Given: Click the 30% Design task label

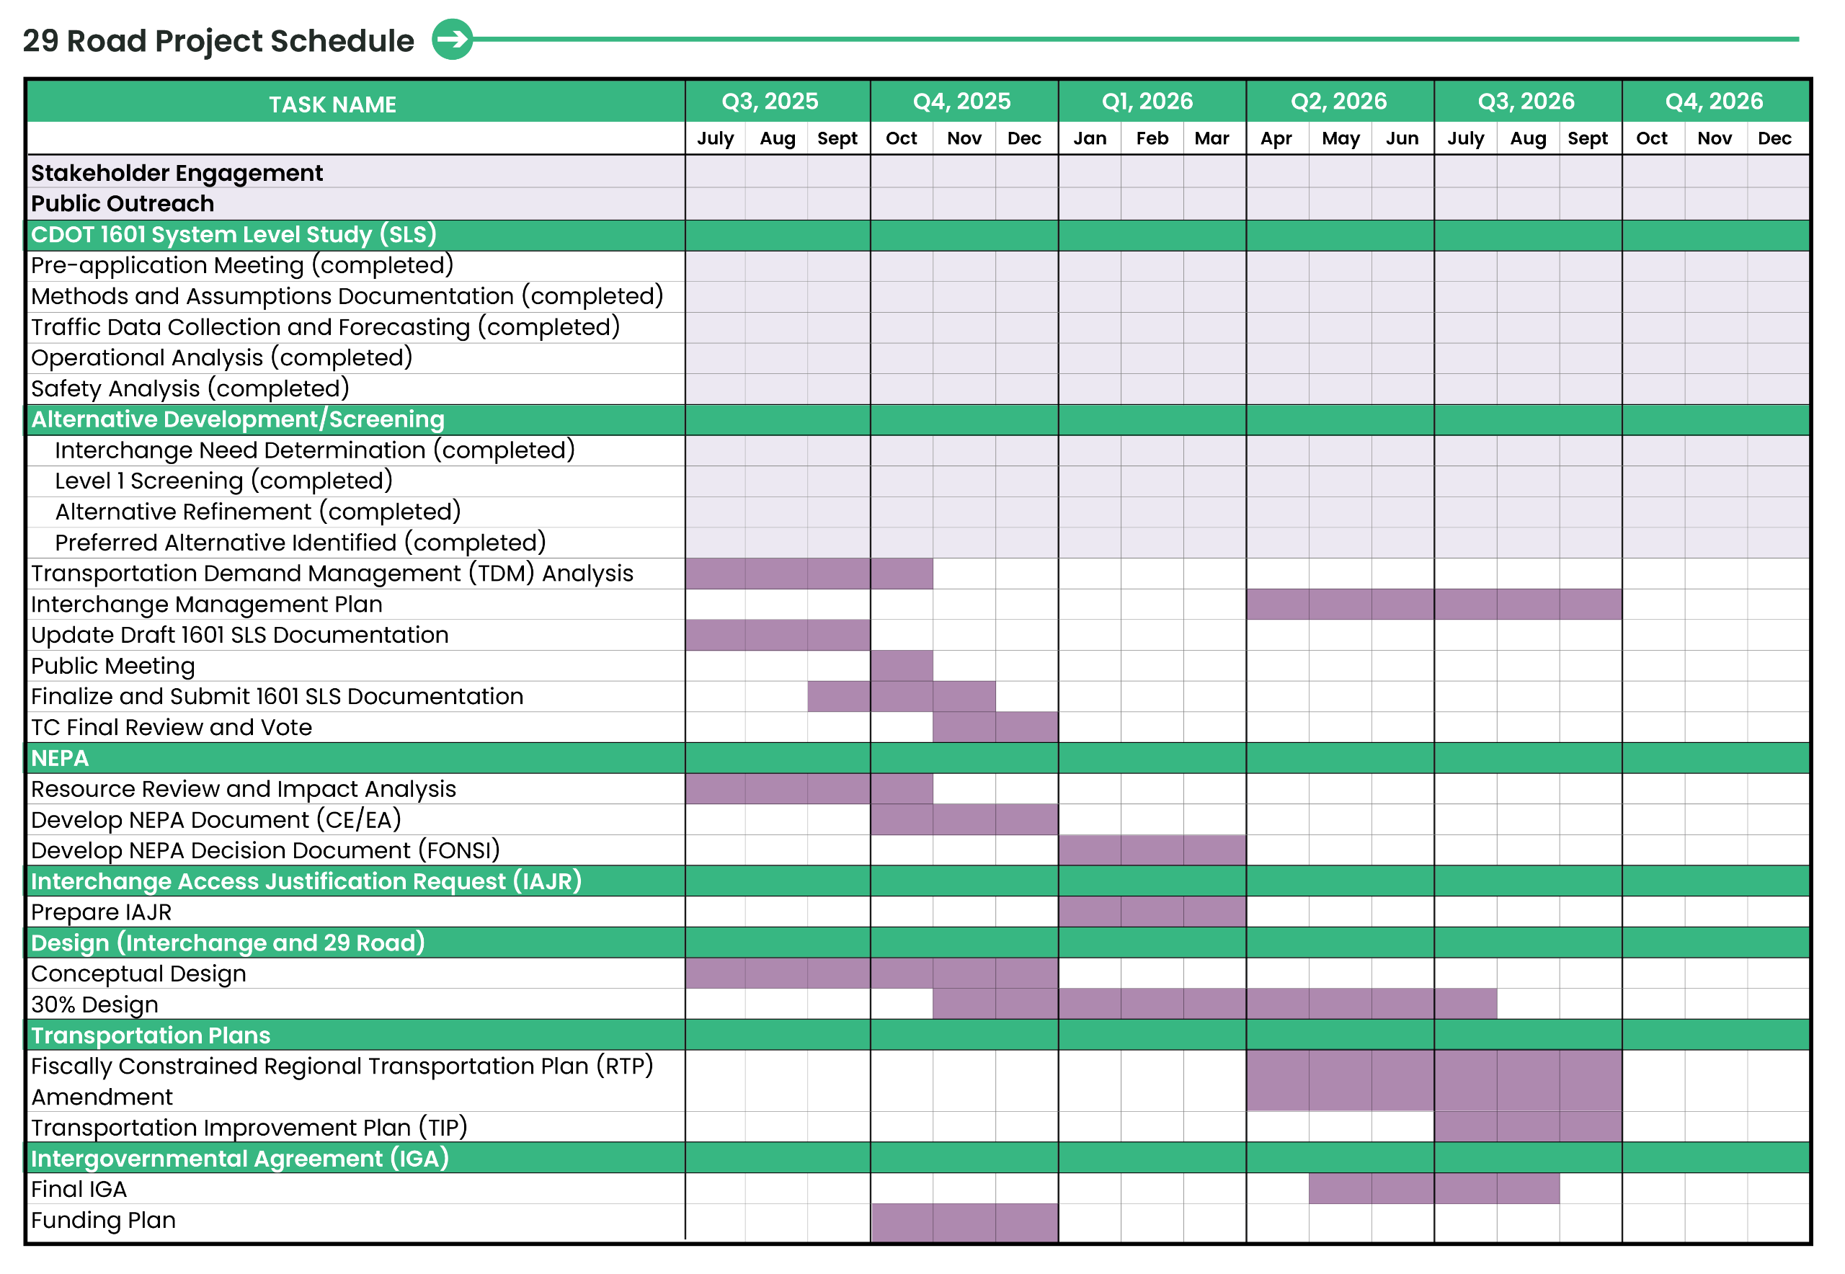Looking at the screenshot, I should [94, 1004].
